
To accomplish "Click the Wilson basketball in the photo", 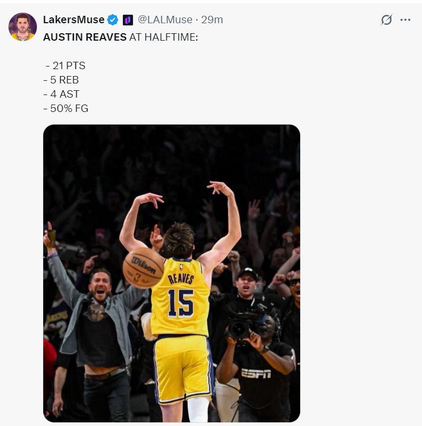I will 143,267.
